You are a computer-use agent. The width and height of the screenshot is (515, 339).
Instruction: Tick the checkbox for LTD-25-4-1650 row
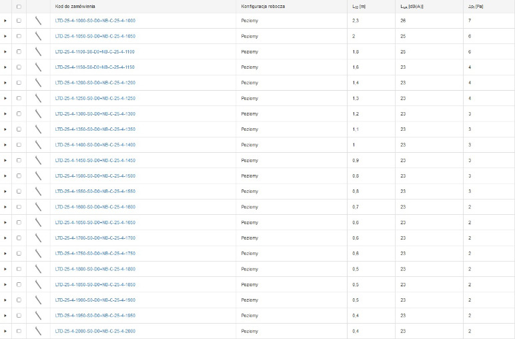coord(19,222)
